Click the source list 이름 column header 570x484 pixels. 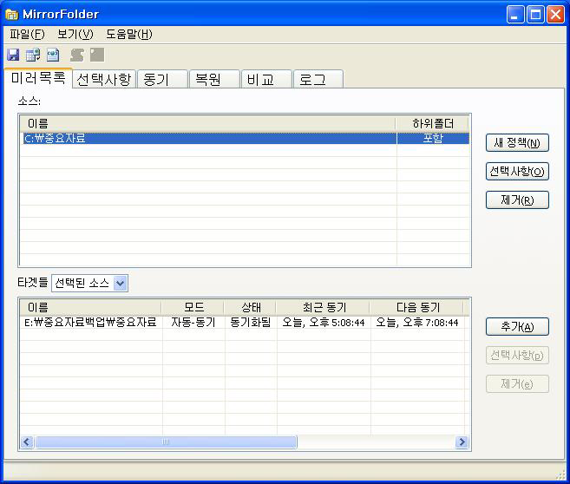[x=207, y=123]
